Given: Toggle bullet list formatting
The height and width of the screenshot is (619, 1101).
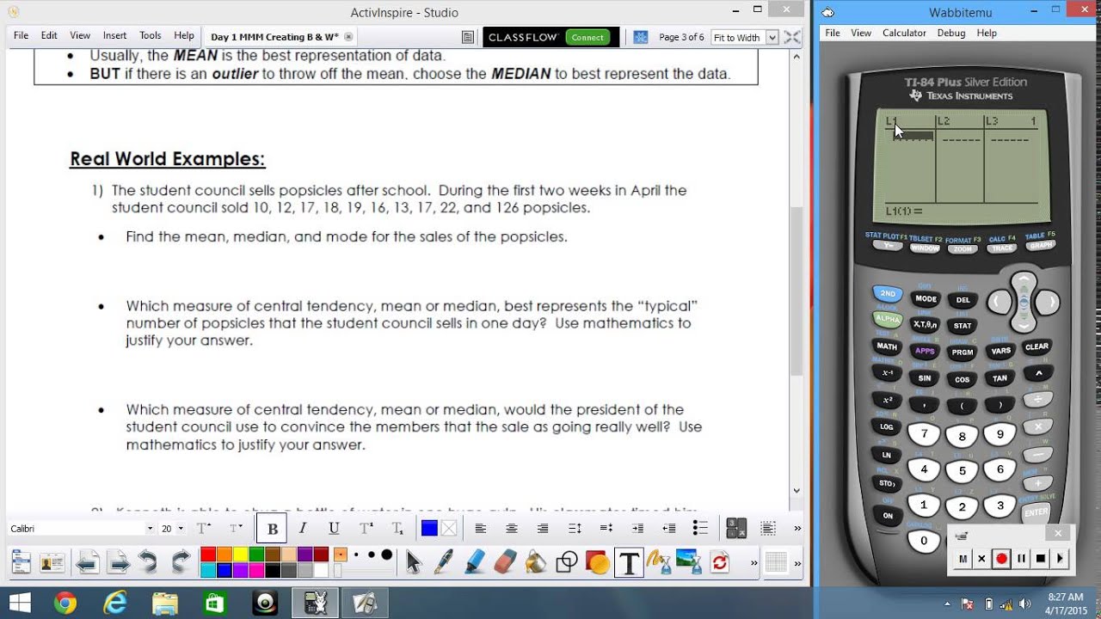Looking at the screenshot, I should tap(700, 529).
